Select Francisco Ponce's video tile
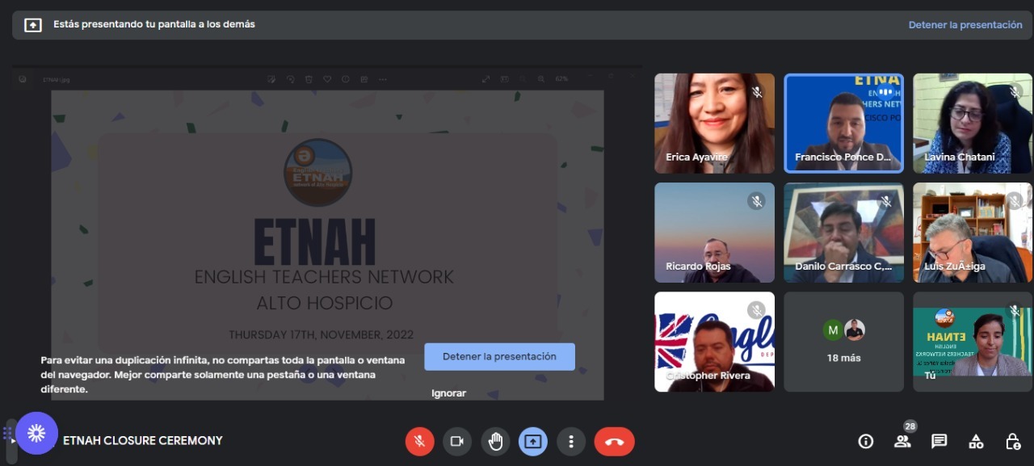 [843, 123]
